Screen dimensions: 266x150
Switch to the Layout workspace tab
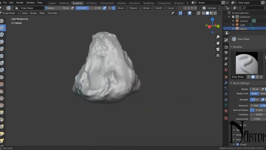(52, 3)
